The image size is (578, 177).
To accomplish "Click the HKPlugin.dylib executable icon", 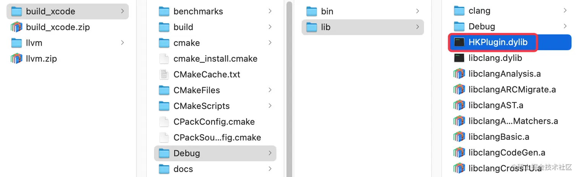I will click(459, 42).
